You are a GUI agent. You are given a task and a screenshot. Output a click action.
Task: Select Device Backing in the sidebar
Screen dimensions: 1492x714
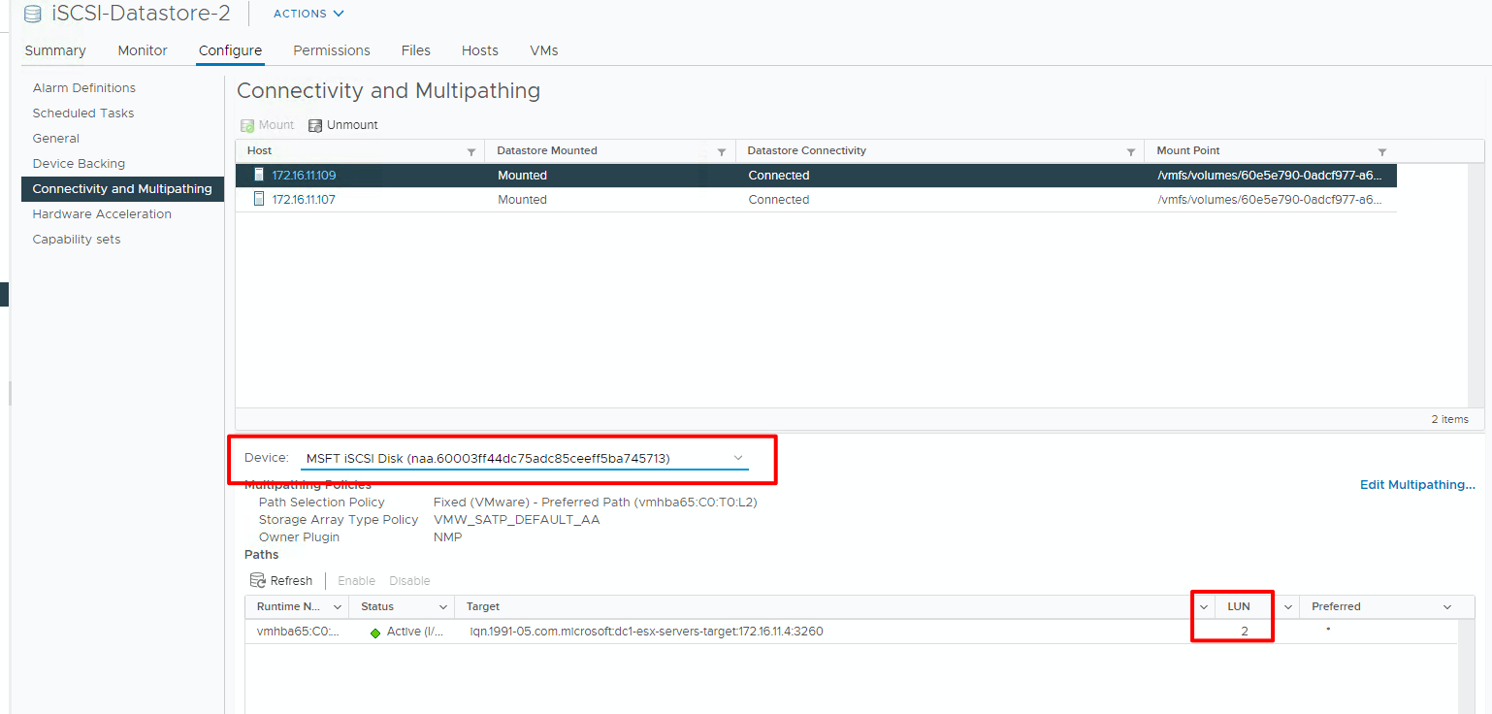(79, 163)
